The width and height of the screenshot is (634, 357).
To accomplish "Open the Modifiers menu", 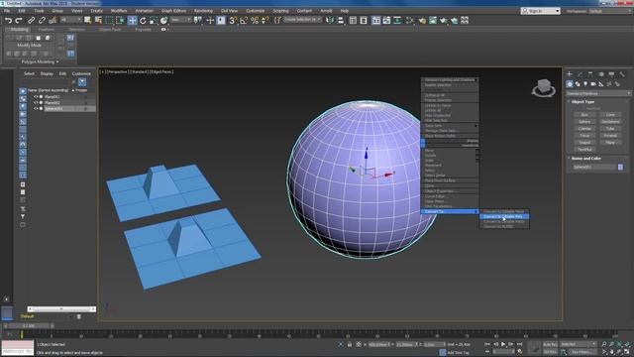I will coord(119,11).
